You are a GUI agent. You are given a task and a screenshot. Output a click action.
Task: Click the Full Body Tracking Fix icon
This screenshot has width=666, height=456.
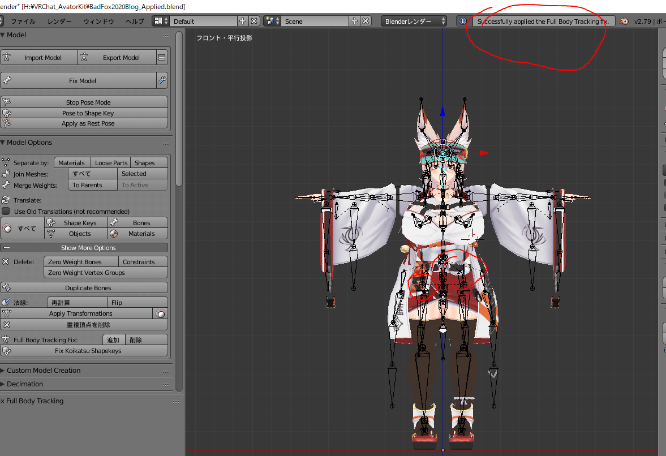[6, 339]
